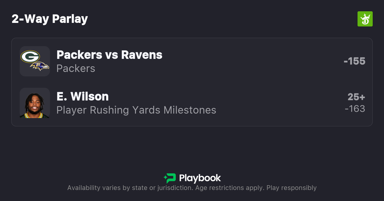Click the Baltimore Ravens logo
Image resolution: width=384 pixels, height=201 pixels.
tap(41, 66)
